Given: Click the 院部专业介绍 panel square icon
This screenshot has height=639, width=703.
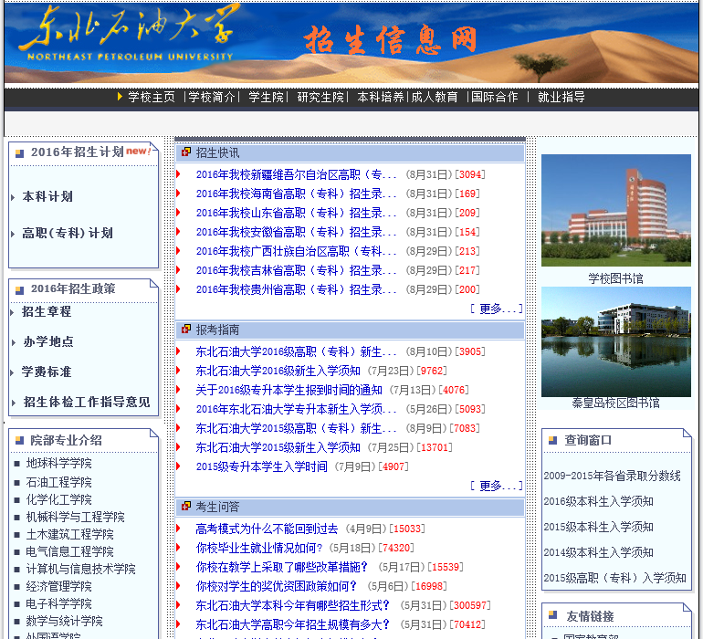Looking at the screenshot, I should click(x=20, y=440).
